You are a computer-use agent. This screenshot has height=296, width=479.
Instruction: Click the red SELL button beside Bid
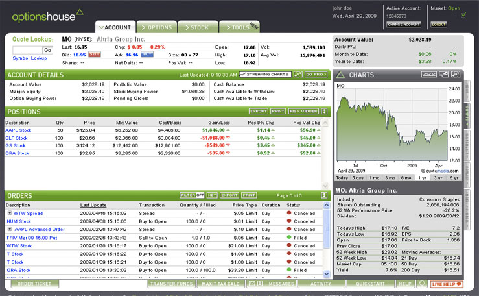click(x=95, y=55)
